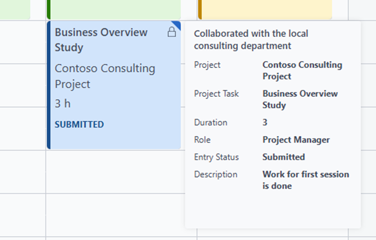Click the Business Overview Study value in tooltip
Screen dimensions: 376x240
(300, 99)
